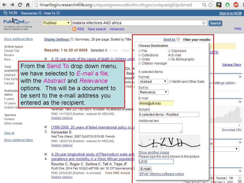The image size is (244, 183).
Task: Click the results-by-year bar chart
Action: (x=226, y=115)
